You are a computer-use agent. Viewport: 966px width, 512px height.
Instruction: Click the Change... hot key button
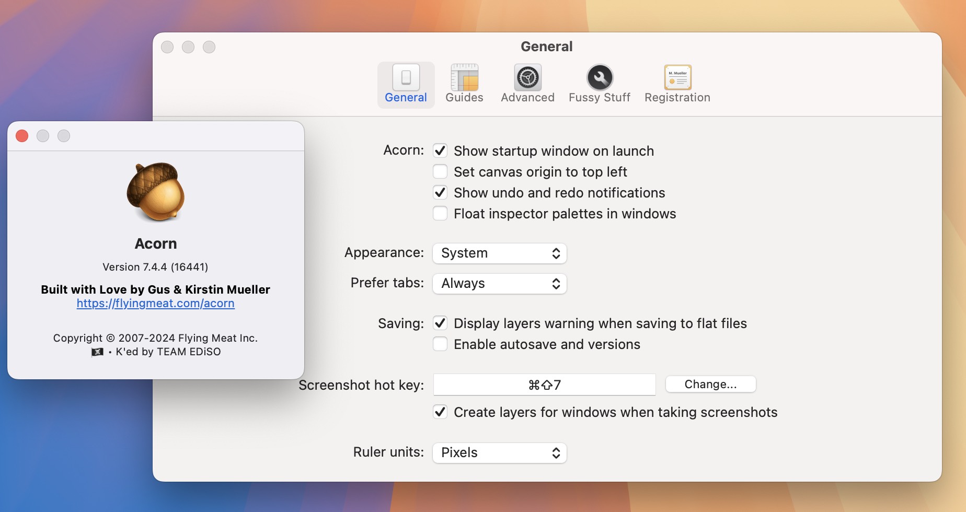click(x=710, y=385)
